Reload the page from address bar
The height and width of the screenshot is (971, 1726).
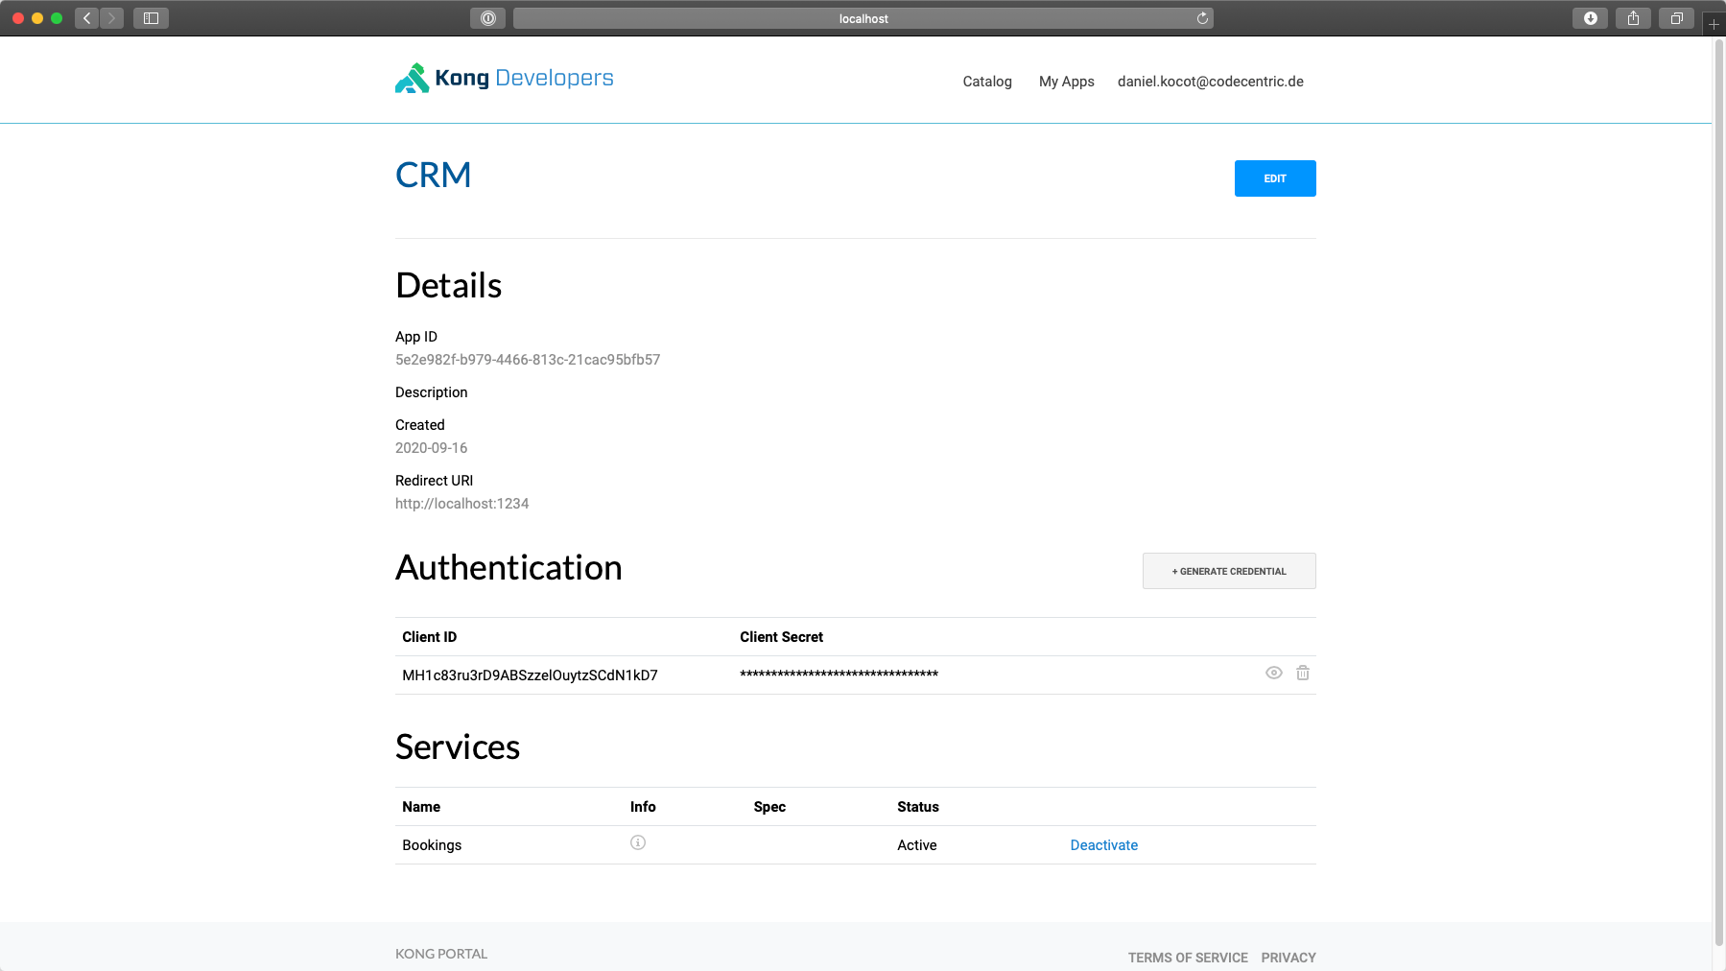tap(1202, 18)
